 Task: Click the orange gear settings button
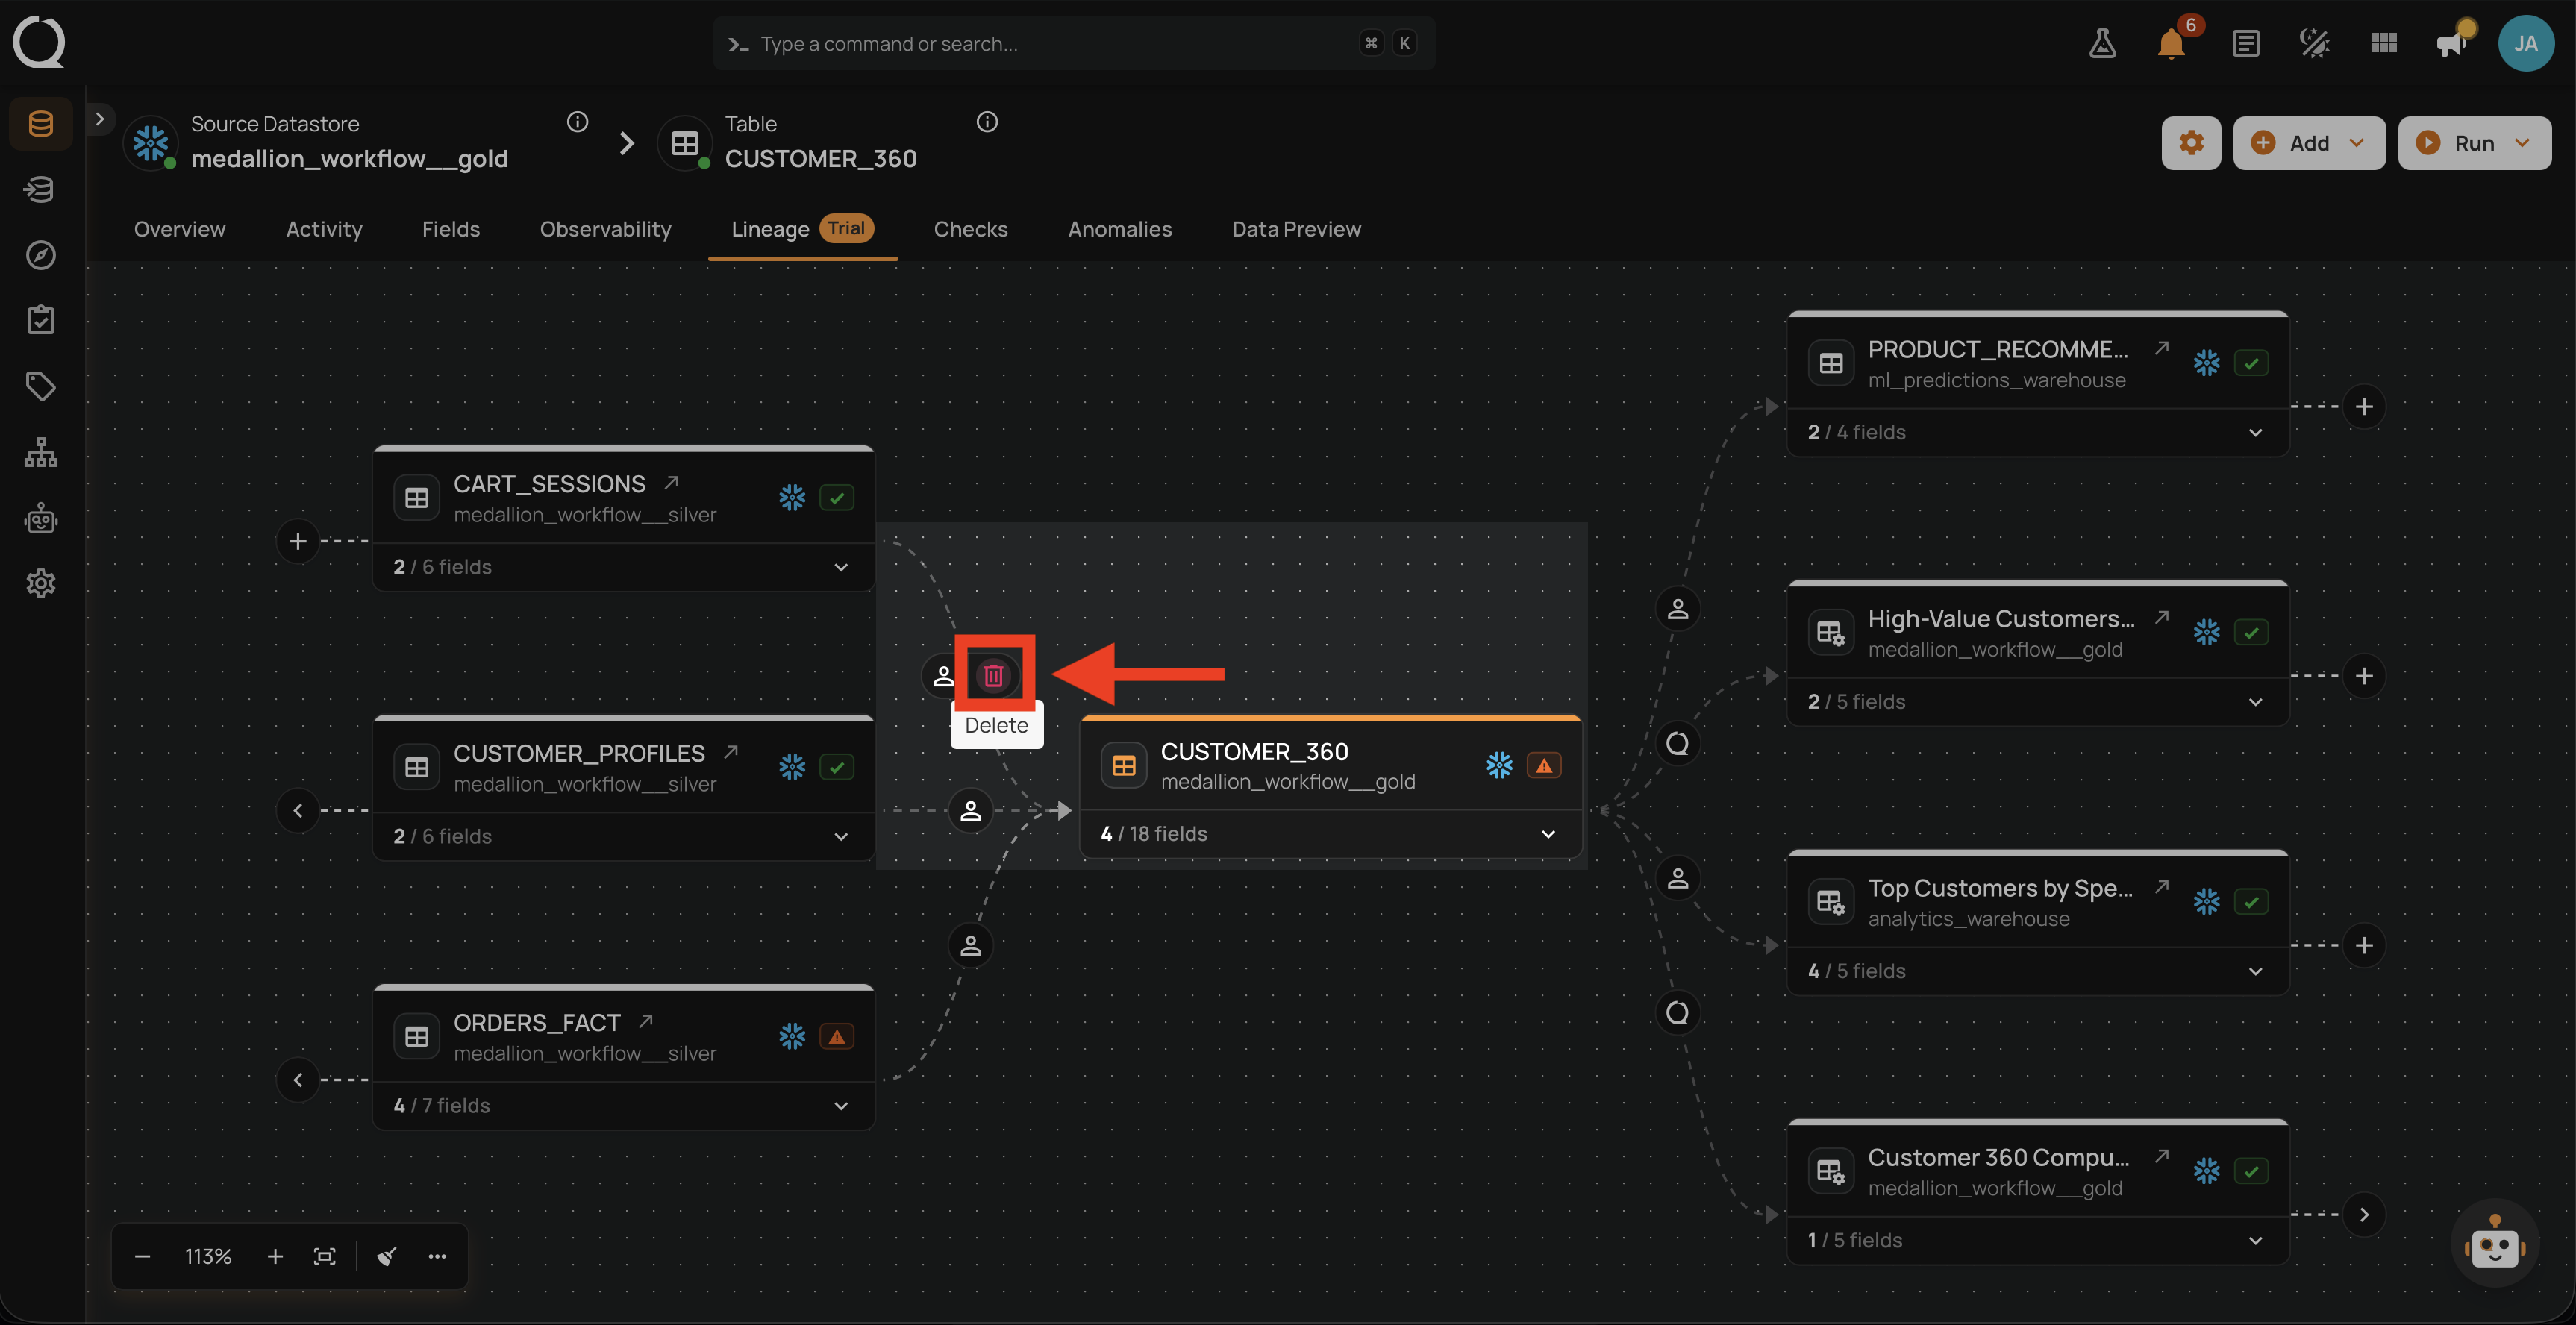click(x=2191, y=143)
